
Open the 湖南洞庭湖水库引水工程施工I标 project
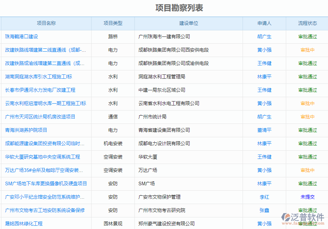[39, 77]
